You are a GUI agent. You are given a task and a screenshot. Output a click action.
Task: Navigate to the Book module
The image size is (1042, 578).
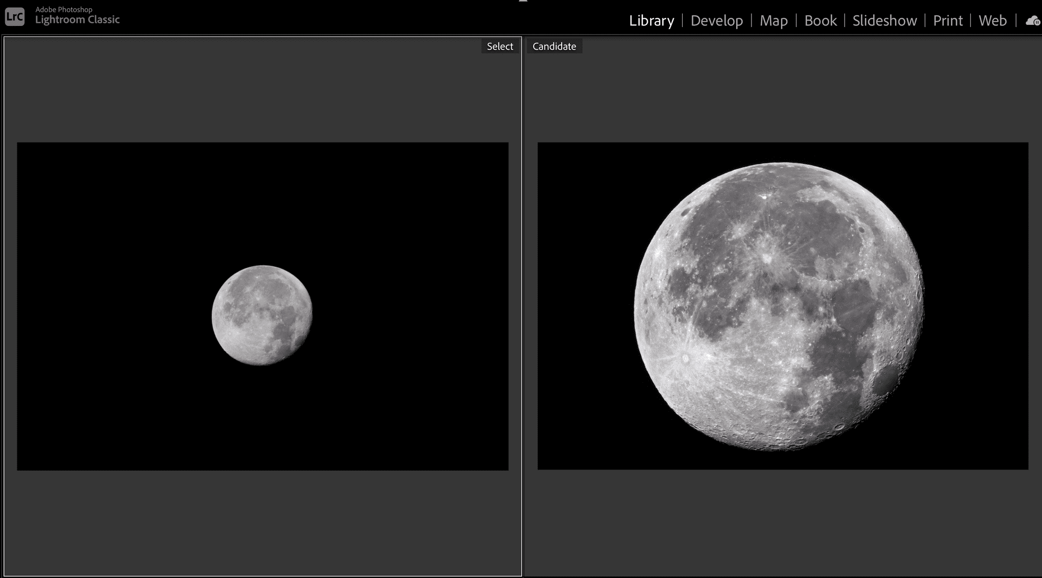[x=821, y=20]
